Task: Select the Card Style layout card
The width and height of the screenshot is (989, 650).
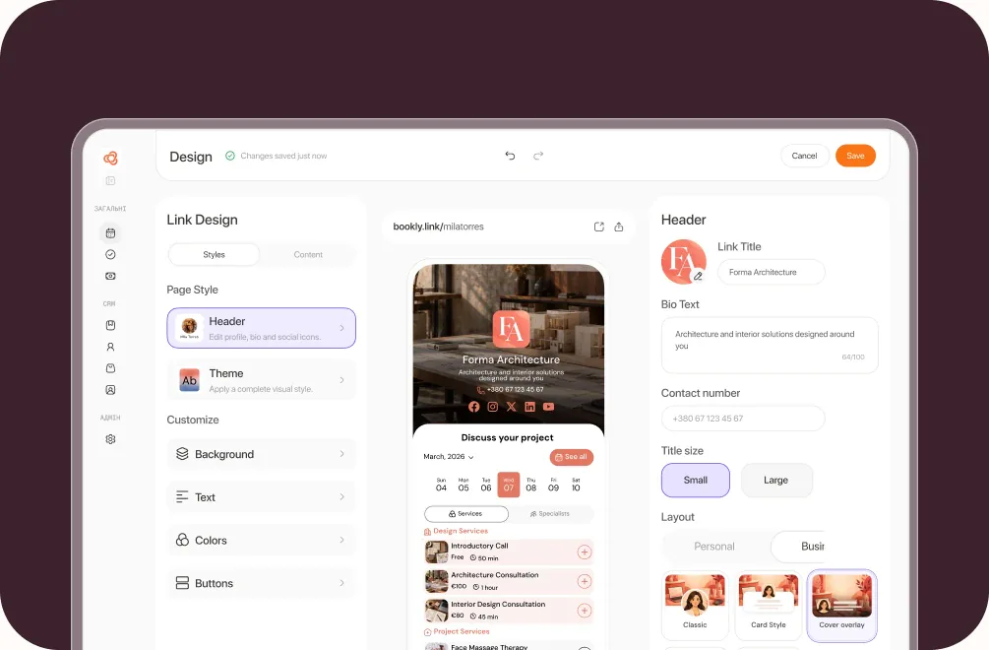Action: 769,605
